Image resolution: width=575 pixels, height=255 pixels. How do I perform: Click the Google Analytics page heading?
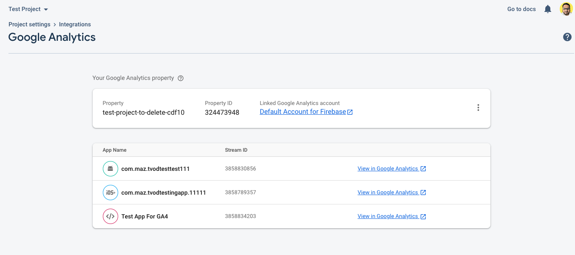[x=52, y=37]
